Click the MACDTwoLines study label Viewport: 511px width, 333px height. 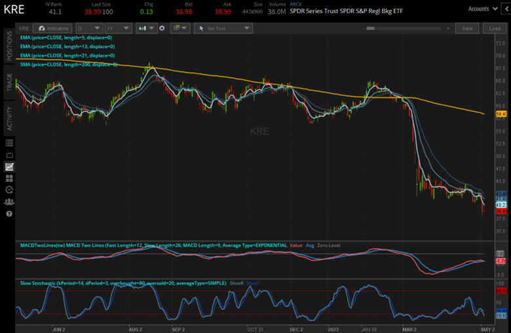coord(153,245)
